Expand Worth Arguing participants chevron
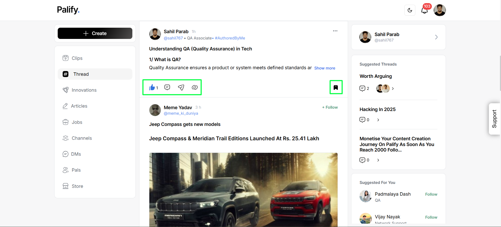501x227 pixels. pos(393,89)
